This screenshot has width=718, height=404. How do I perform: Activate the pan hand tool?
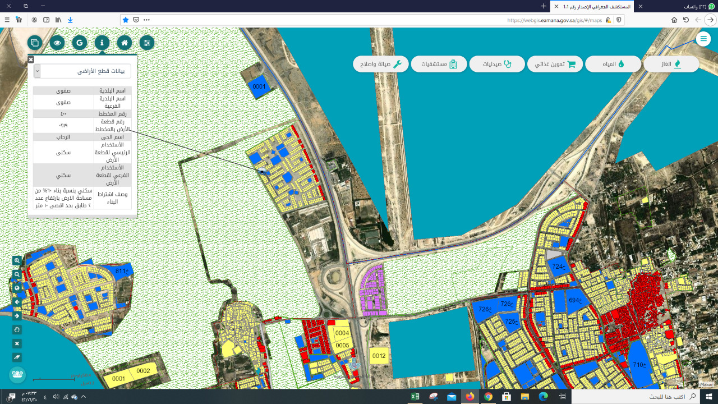[x=17, y=330]
